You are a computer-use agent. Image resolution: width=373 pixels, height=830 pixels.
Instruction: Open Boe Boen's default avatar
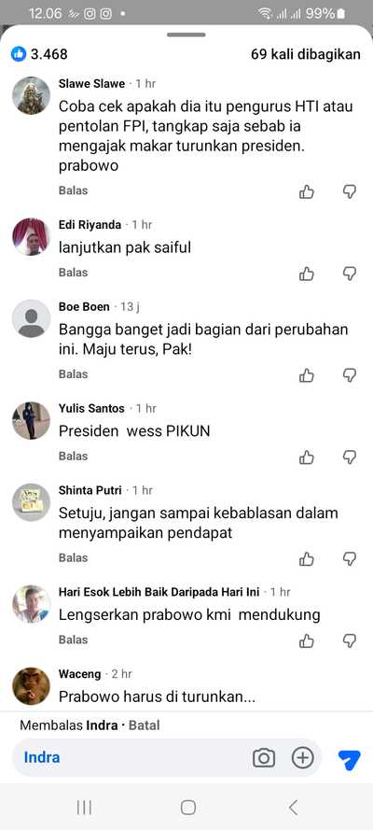pyautogui.click(x=31, y=318)
